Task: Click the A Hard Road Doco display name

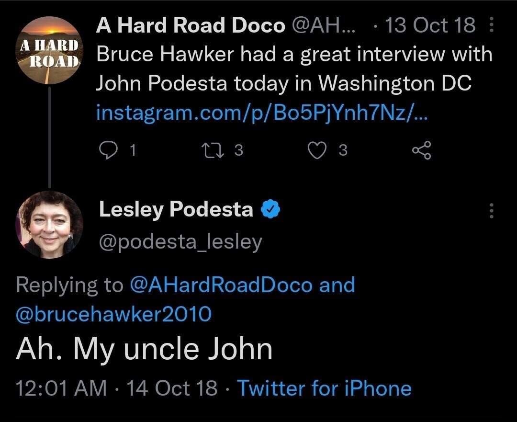Action: 190,25
